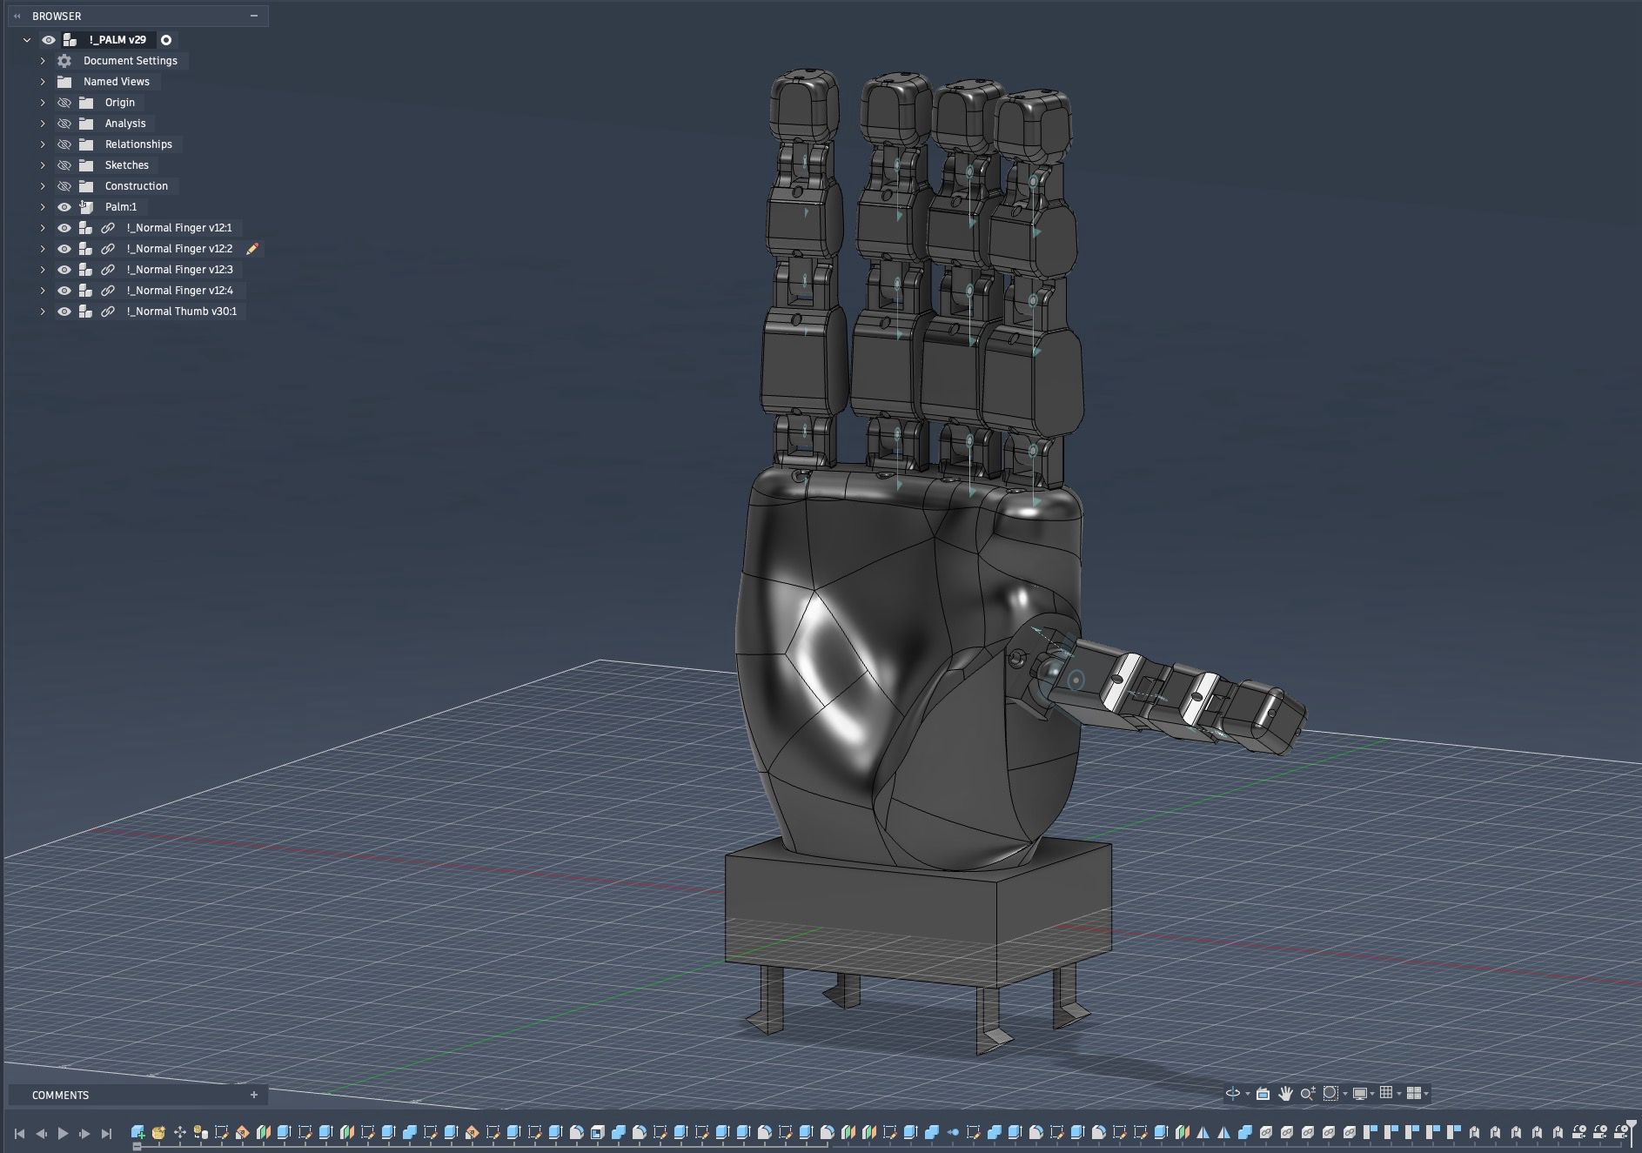
Task: Click the Named Views folder icon
Action: [x=64, y=82]
